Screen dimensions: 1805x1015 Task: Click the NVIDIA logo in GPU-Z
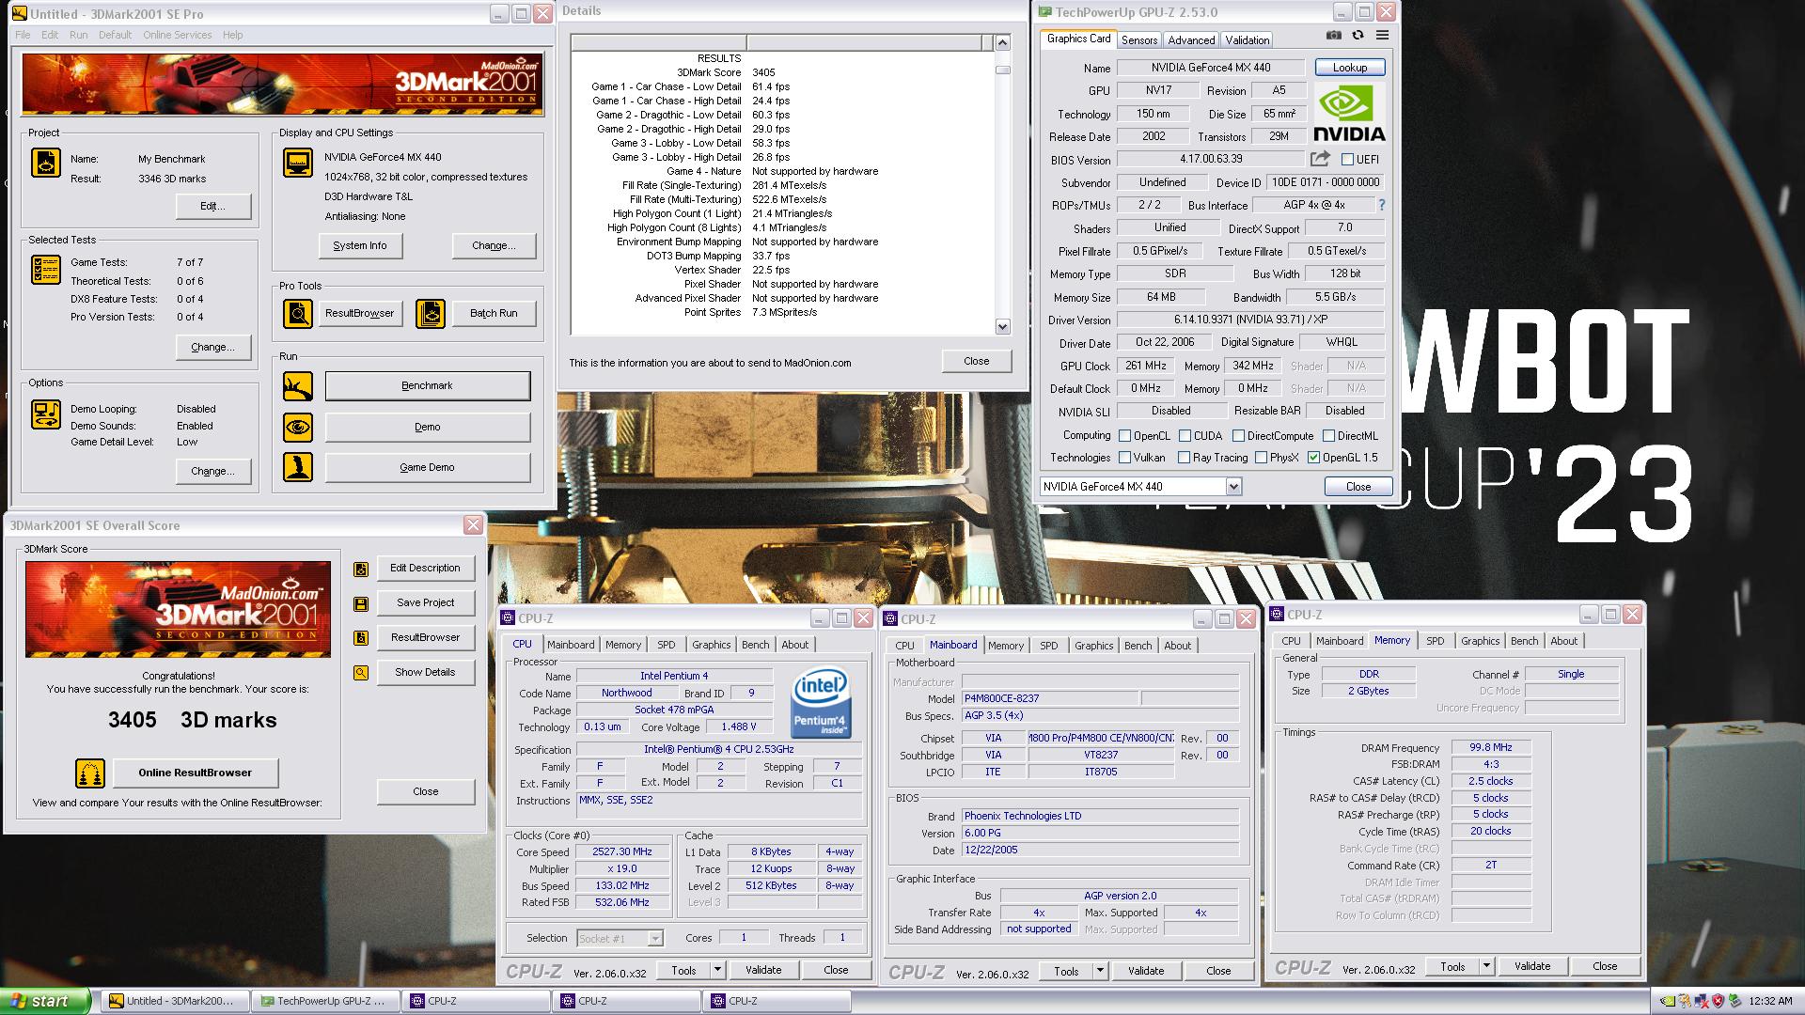pos(1349,113)
